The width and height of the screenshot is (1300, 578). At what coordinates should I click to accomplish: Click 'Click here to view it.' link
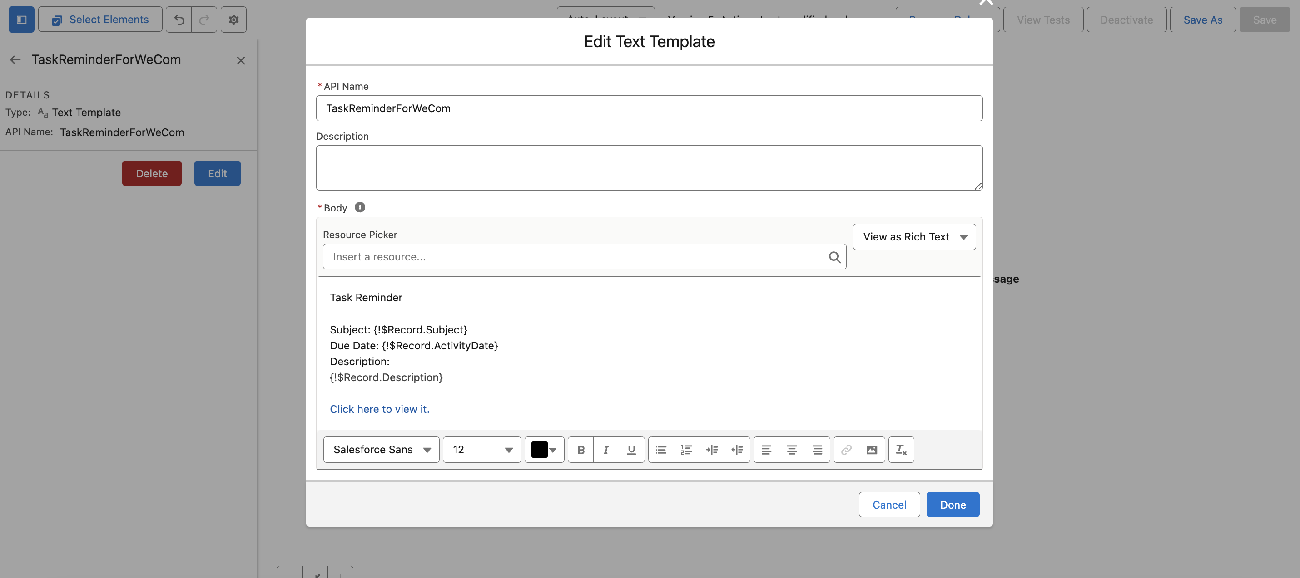click(379, 409)
